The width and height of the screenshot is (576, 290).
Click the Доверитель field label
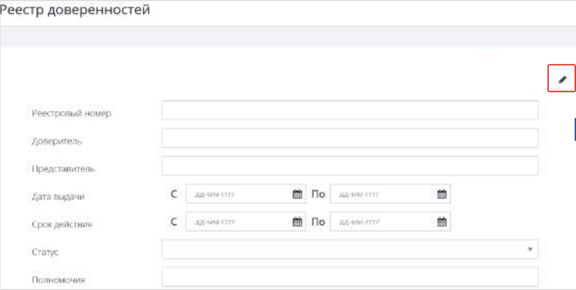click(57, 141)
